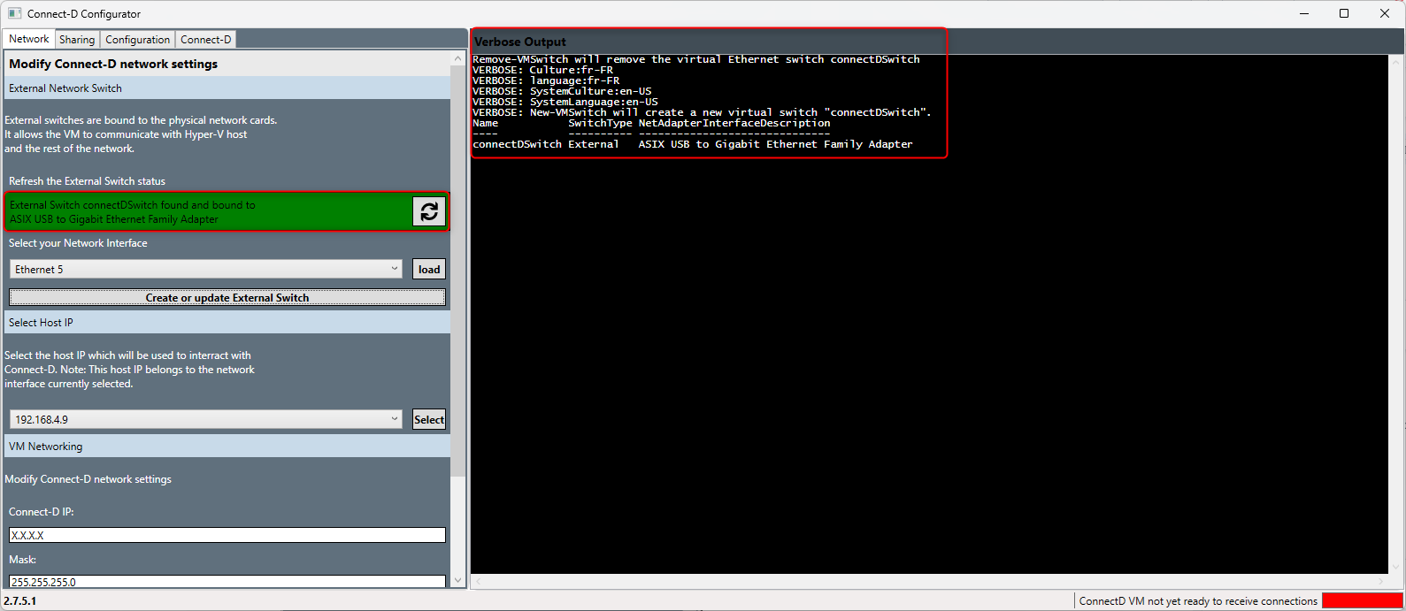Screen dimensions: 1406x611
Task: Click the Select host IP button
Action: (x=429, y=419)
